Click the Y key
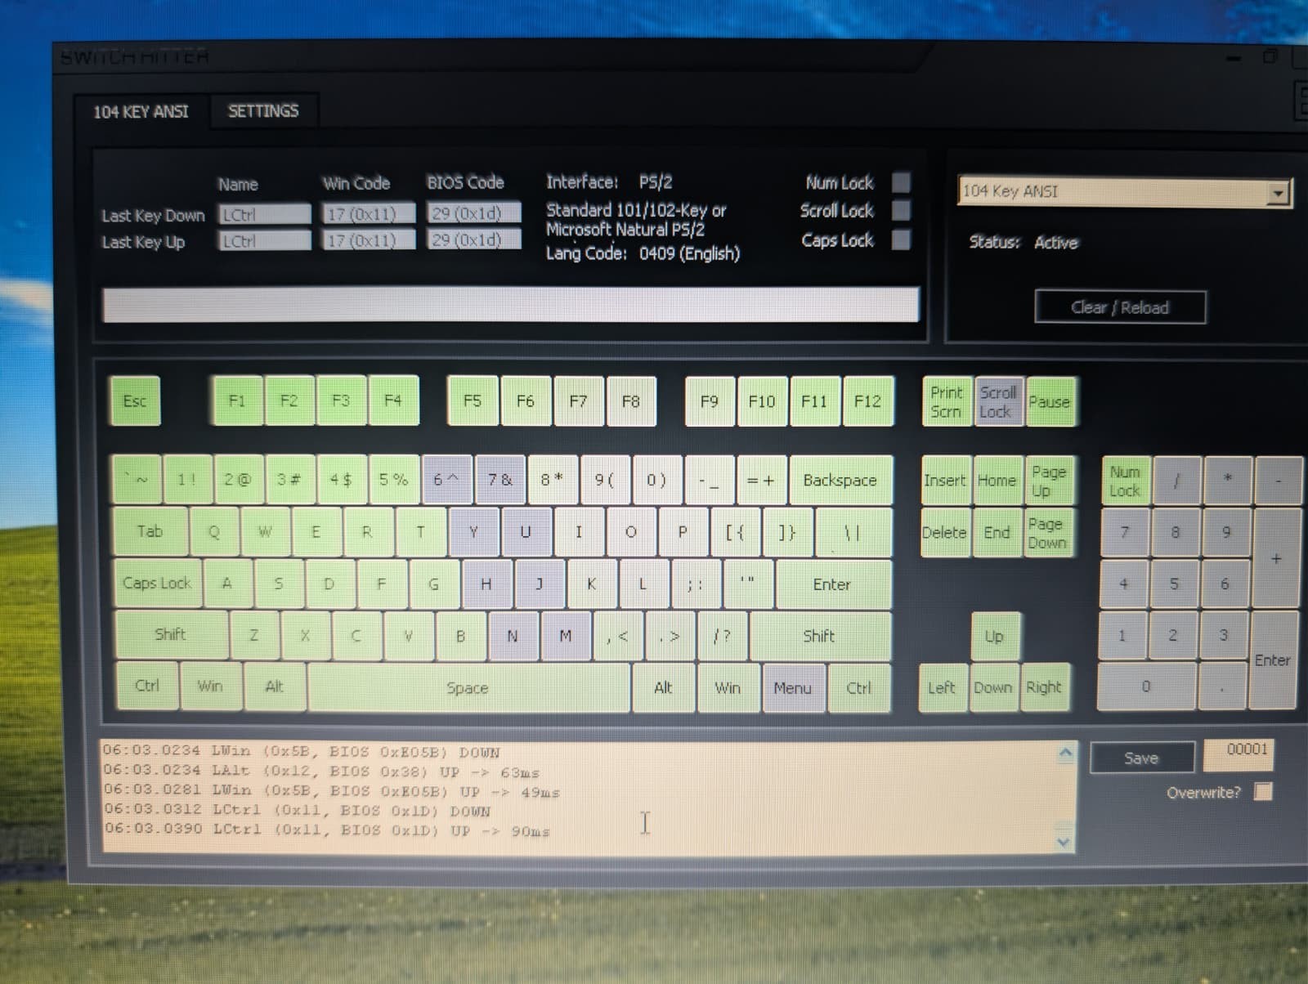The height and width of the screenshot is (984, 1308). tap(473, 532)
